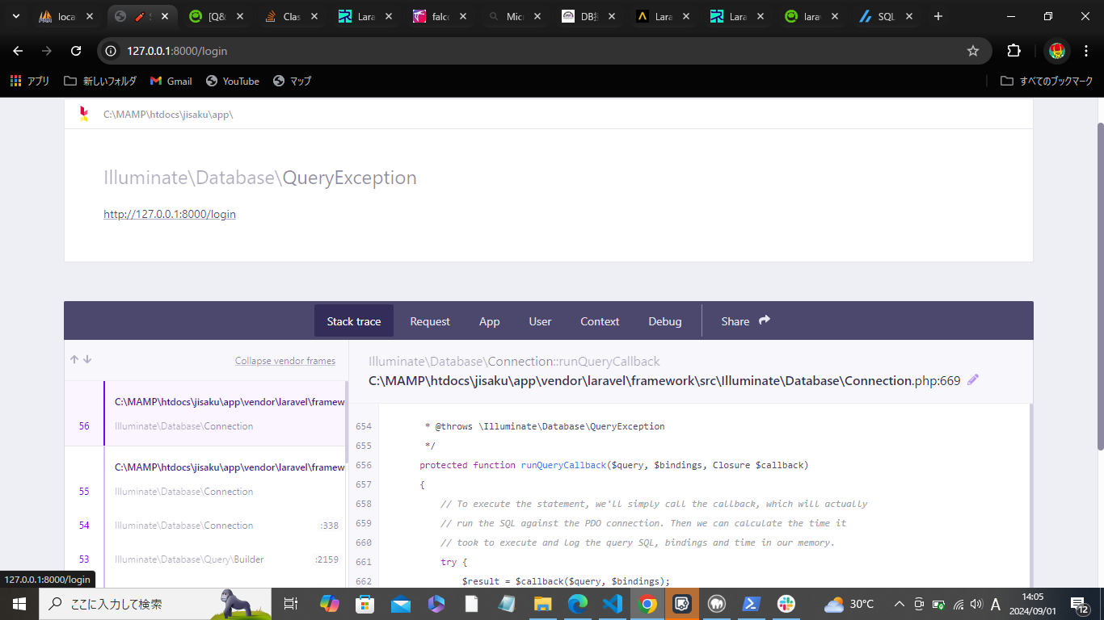Open the Gmail bookmark

point(171,81)
